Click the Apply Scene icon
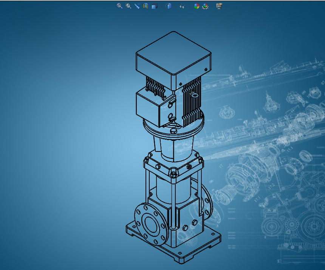 205,6
